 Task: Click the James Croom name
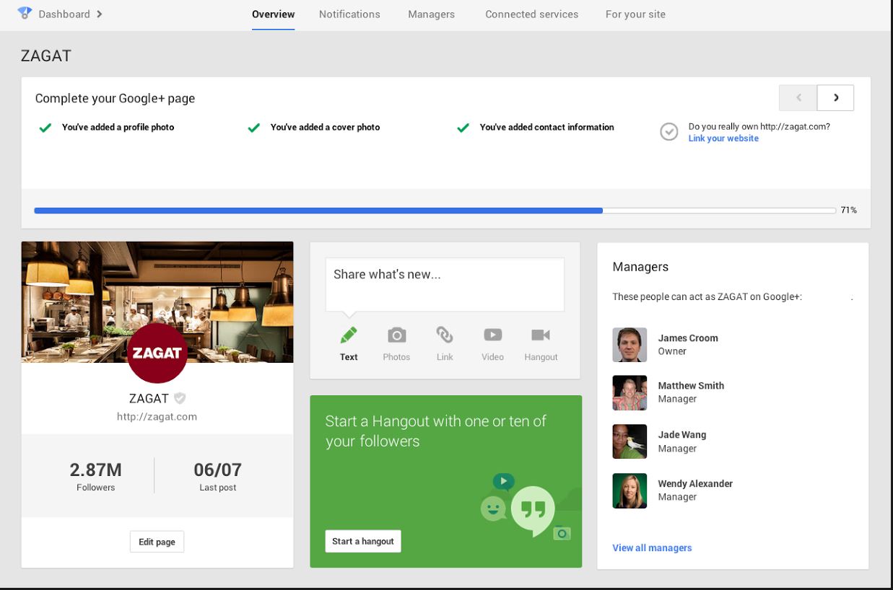688,338
